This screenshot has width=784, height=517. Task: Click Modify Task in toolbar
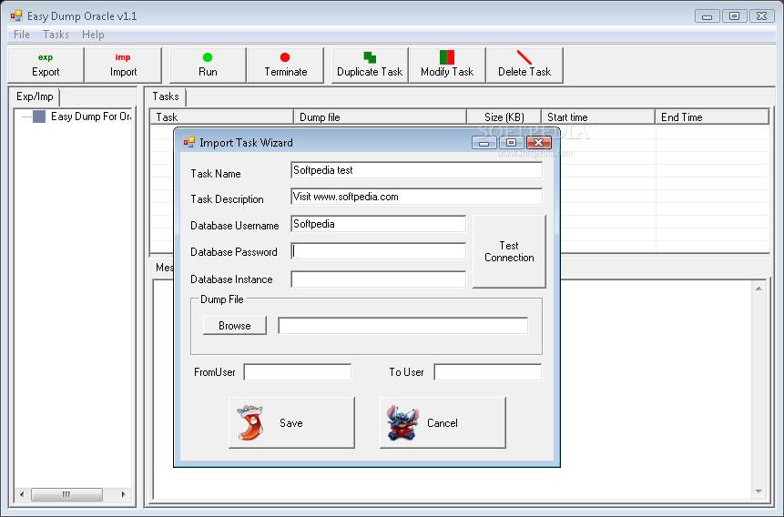[x=447, y=65]
